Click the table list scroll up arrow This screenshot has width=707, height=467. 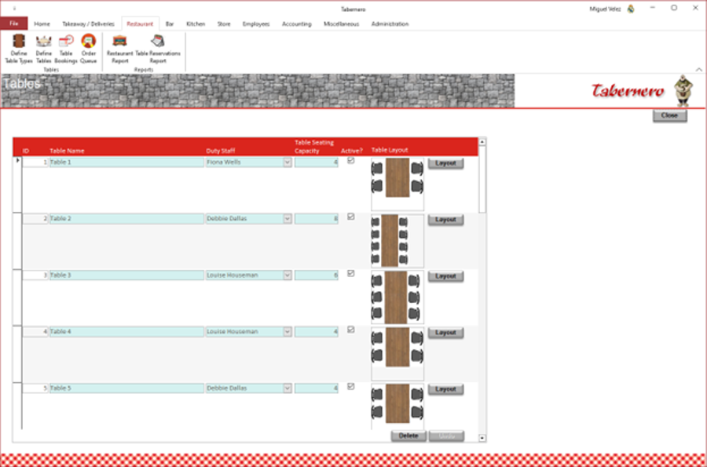click(x=482, y=142)
